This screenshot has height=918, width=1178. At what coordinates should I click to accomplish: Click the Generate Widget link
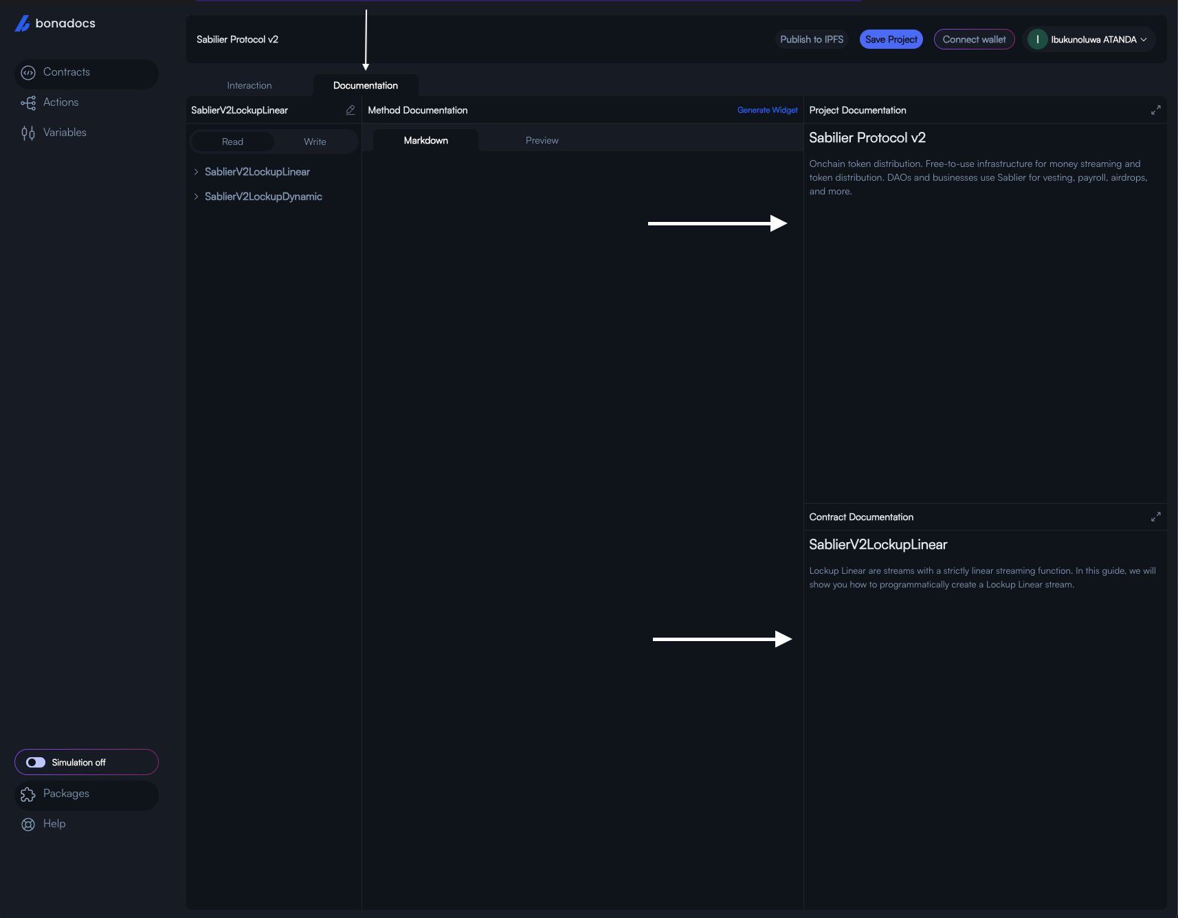(767, 110)
